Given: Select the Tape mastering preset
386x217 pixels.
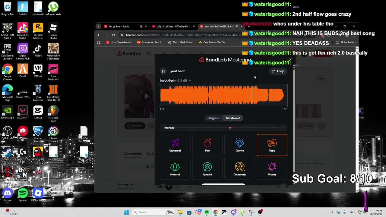Looking at the screenshot, I should tap(272, 145).
